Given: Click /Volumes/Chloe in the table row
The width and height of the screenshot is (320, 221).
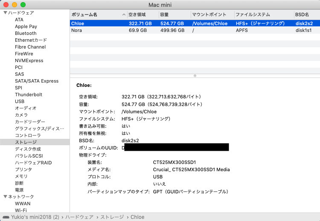Looking at the screenshot, I should (x=210, y=23).
